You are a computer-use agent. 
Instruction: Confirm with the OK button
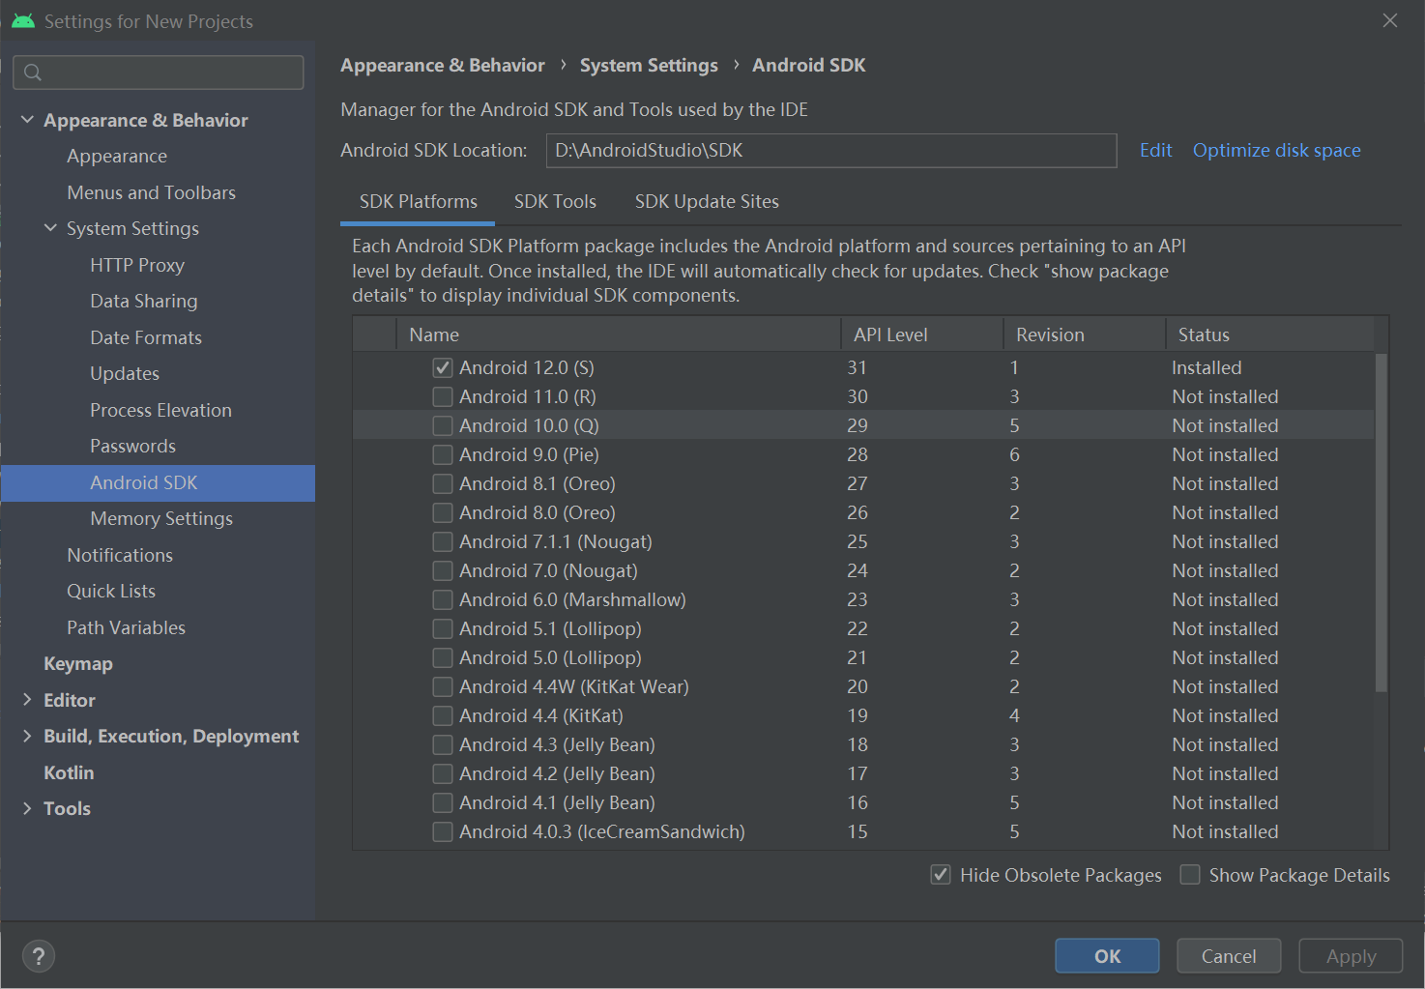1107,956
